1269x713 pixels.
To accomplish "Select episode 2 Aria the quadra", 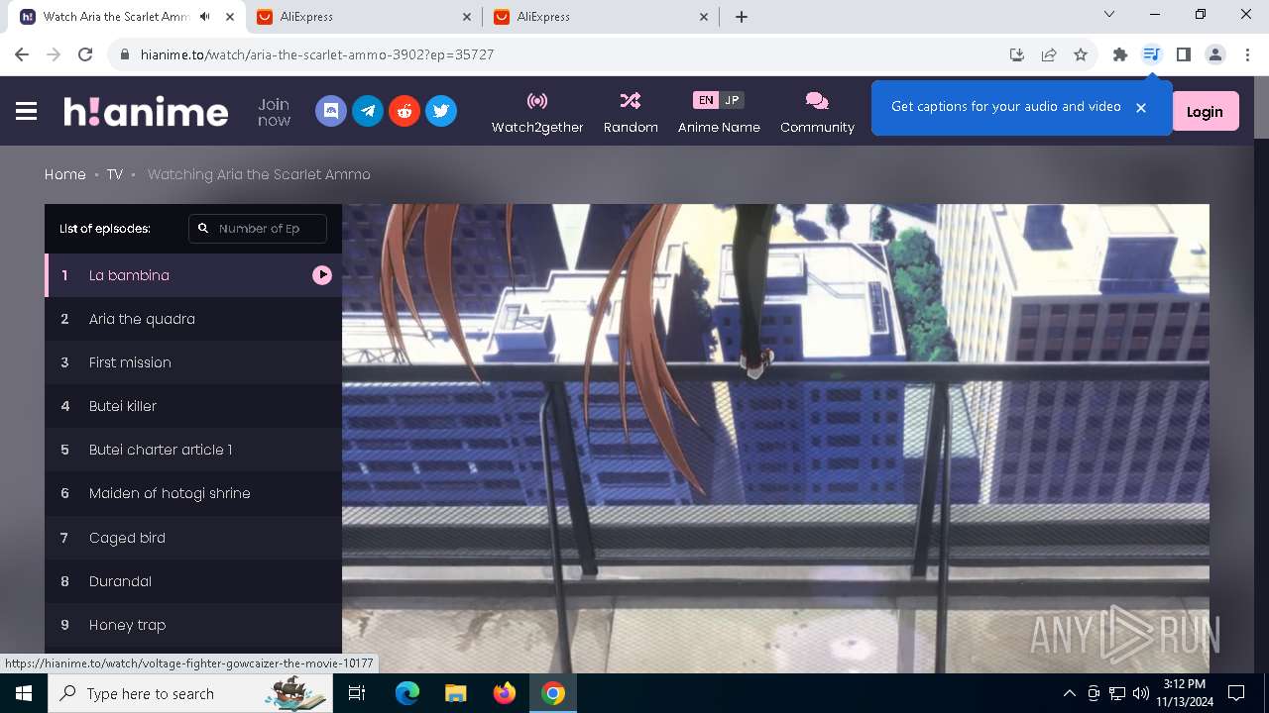I will [x=193, y=319].
